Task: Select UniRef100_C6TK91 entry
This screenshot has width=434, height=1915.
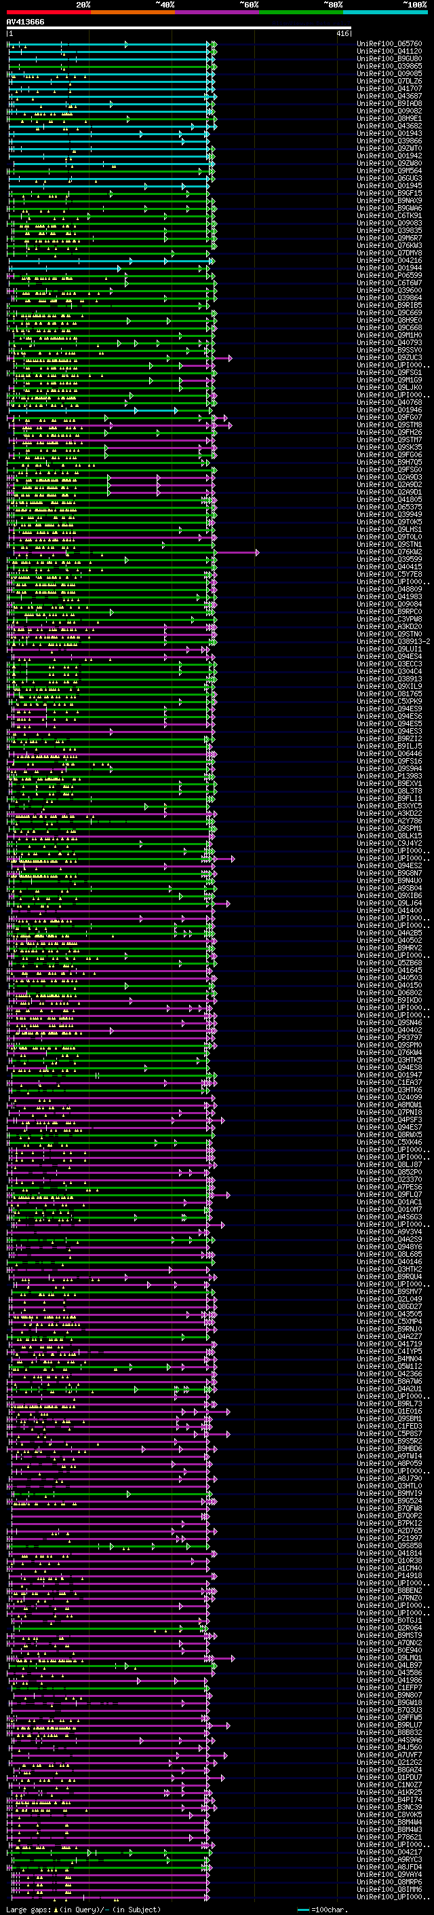Action: pyautogui.click(x=389, y=215)
